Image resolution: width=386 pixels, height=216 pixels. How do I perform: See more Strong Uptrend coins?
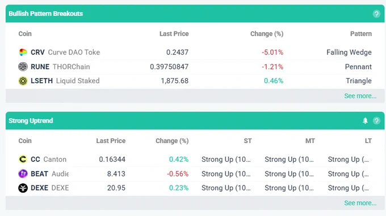click(x=360, y=203)
